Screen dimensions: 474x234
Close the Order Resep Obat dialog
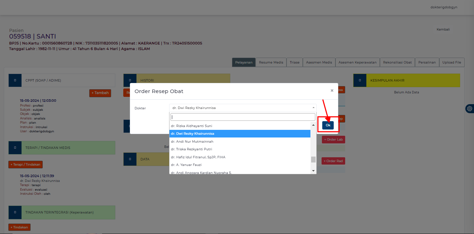click(332, 91)
